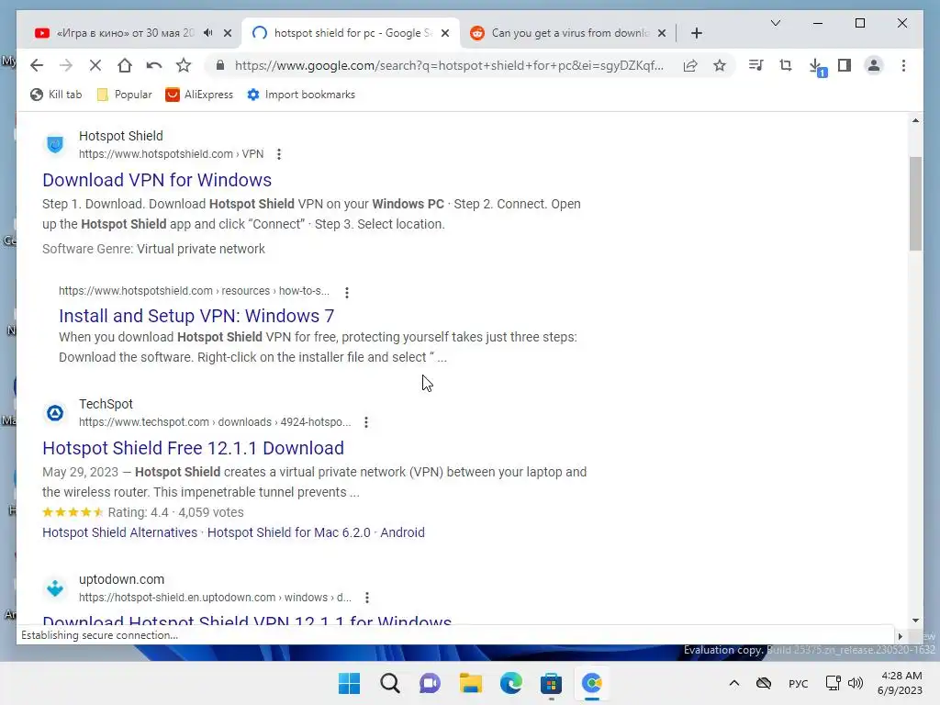Launch Microsoft Edge from taskbar
Viewport: 940px width, 705px height.
coord(510,683)
